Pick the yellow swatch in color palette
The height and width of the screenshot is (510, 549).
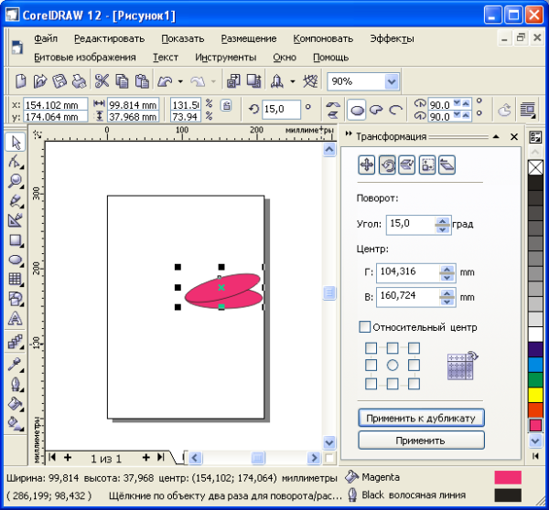pos(536,394)
